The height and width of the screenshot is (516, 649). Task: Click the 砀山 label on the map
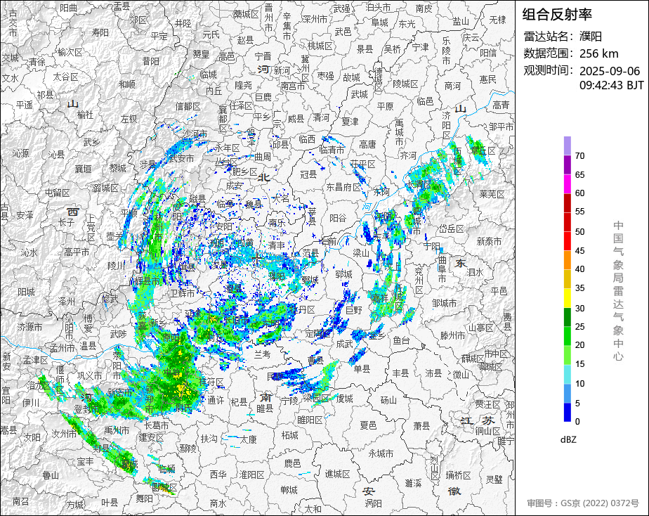388,400
